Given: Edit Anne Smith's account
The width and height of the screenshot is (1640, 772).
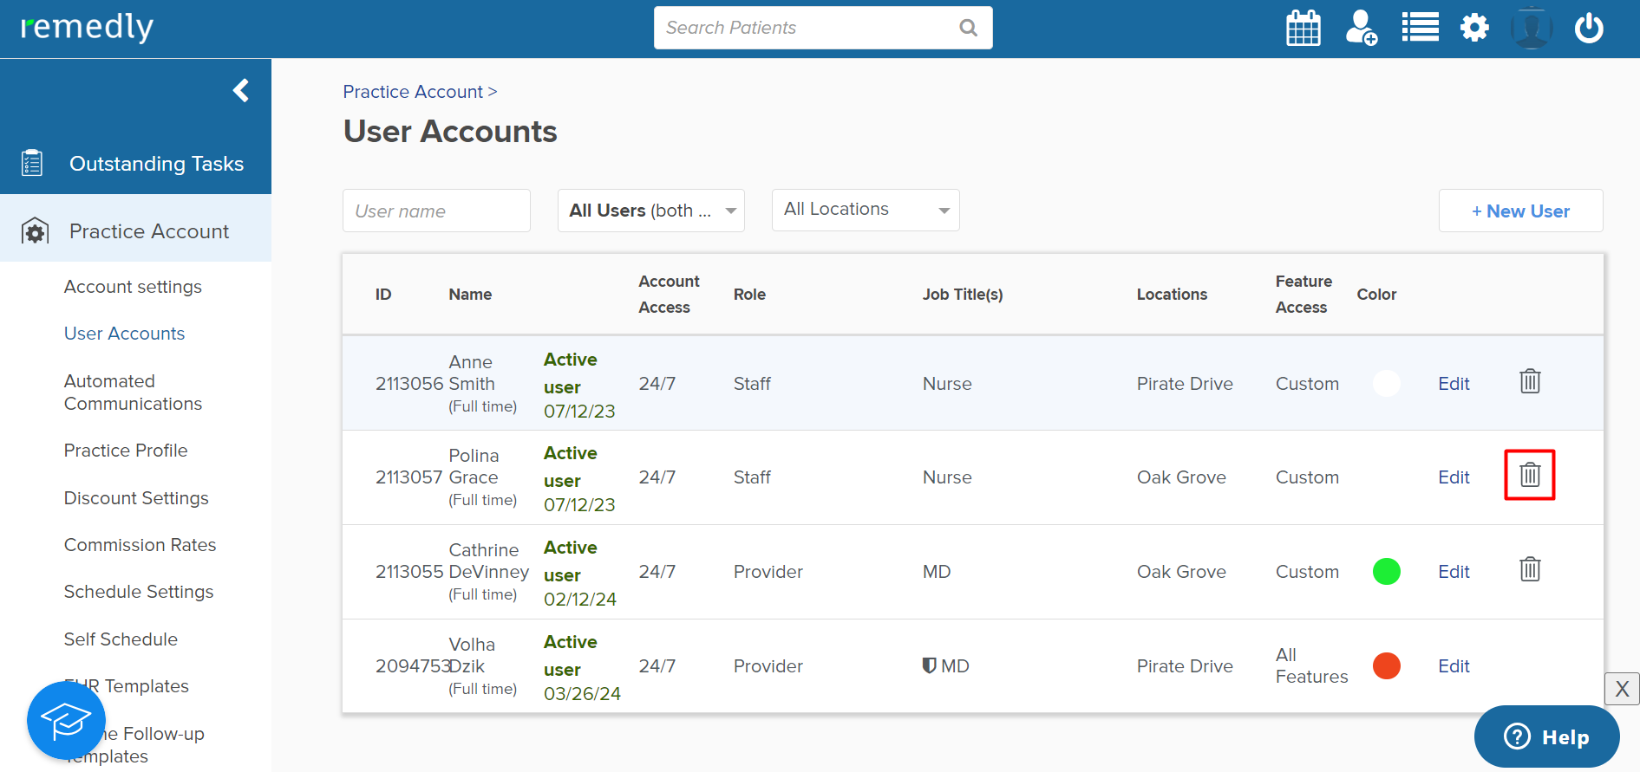Looking at the screenshot, I should point(1454,384).
